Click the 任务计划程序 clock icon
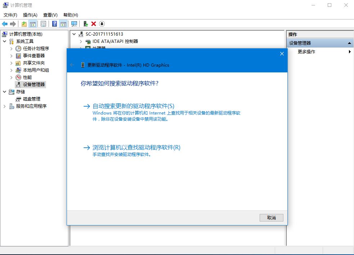 pos(18,49)
